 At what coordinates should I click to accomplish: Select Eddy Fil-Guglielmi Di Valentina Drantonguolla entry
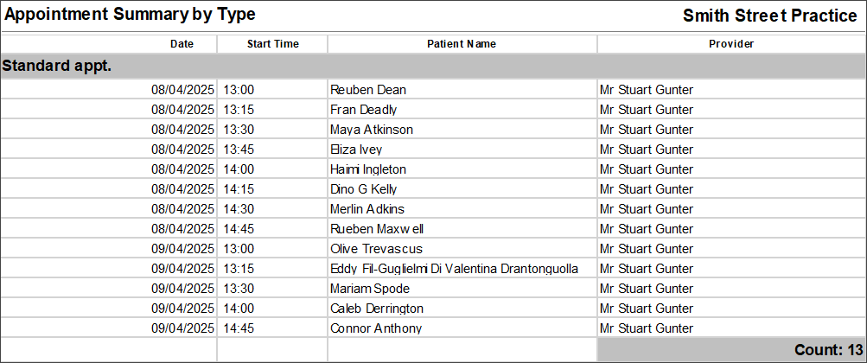(x=433, y=269)
